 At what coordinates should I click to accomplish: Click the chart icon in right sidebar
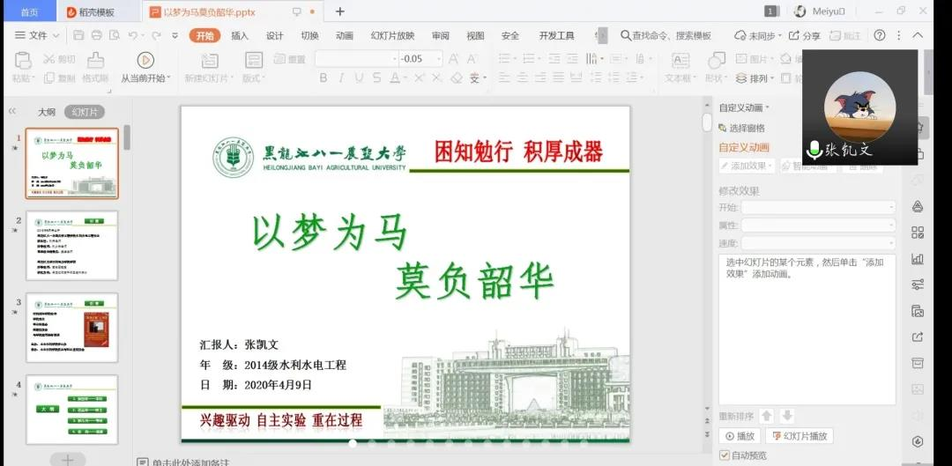[918, 259]
